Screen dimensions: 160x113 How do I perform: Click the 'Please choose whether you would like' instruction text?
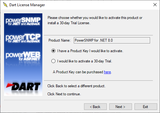click(x=95, y=20)
